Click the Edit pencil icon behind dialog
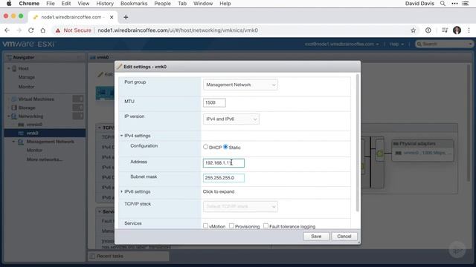The width and height of the screenshot is (476, 267). (x=100, y=74)
